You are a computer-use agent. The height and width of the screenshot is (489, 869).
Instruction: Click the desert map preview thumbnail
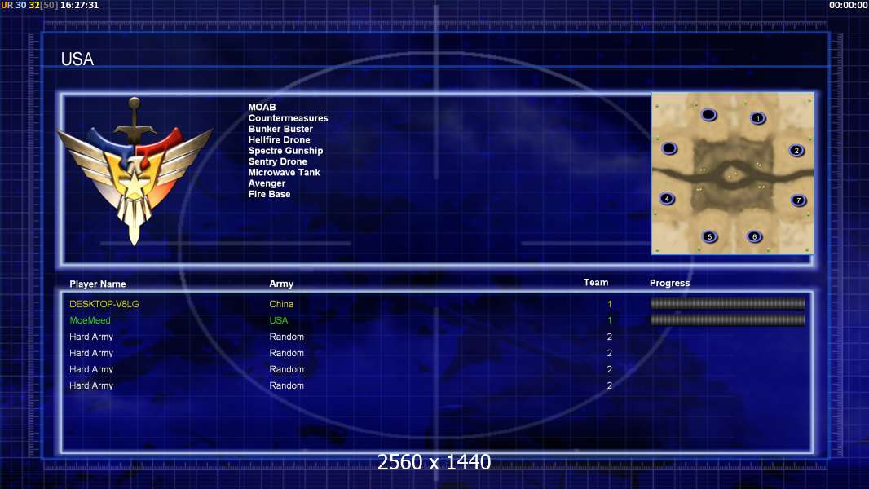(733, 174)
